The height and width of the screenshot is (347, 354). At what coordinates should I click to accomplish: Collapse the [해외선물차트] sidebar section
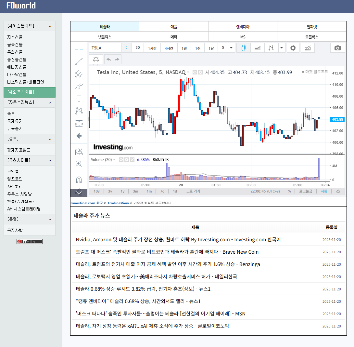tap(30, 26)
